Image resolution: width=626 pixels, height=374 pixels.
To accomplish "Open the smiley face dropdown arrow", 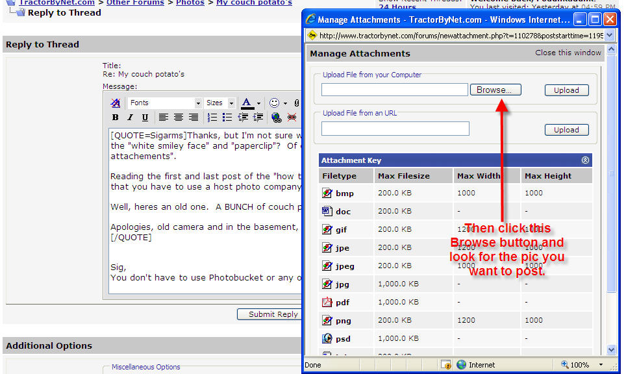I will 285,103.
